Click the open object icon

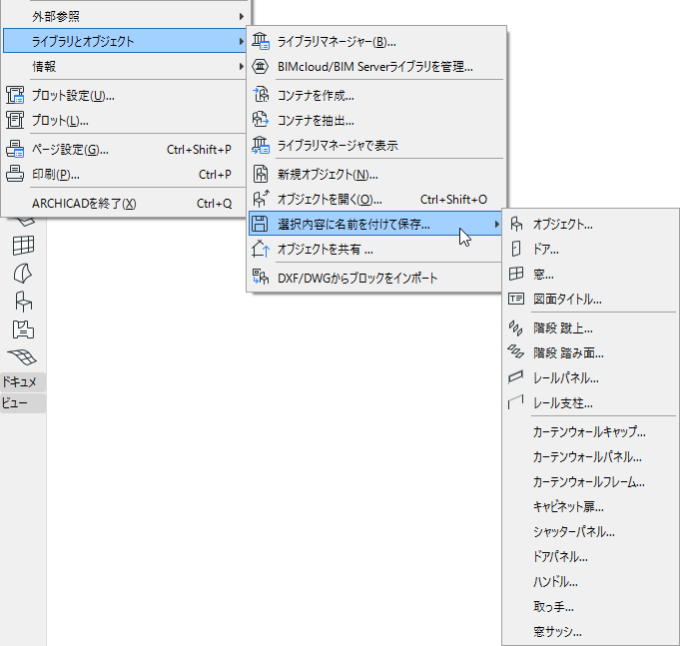click(x=261, y=199)
